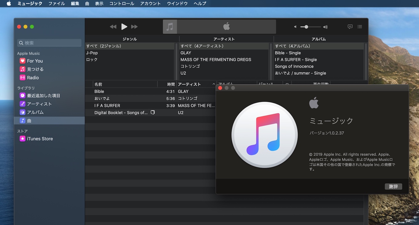Viewport: 419px width, 225px height.
Task: Click the 見つける music note icon
Action: (22, 69)
